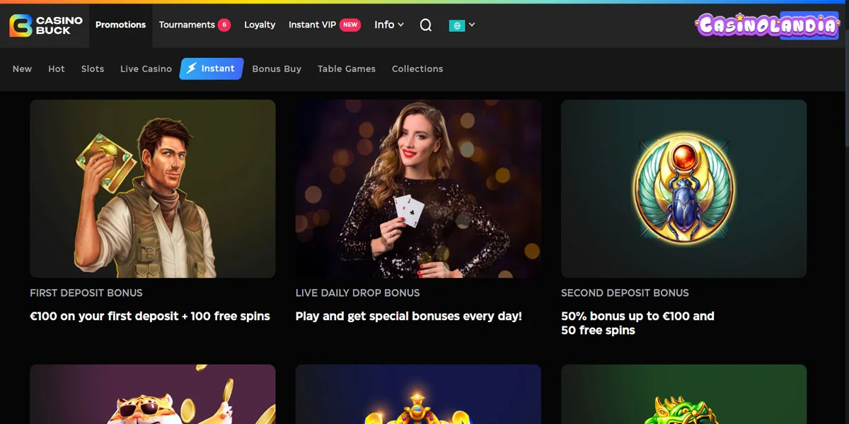This screenshot has width=849, height=424.
Task: Open Instant VIP section
Action: click(312, 25)
